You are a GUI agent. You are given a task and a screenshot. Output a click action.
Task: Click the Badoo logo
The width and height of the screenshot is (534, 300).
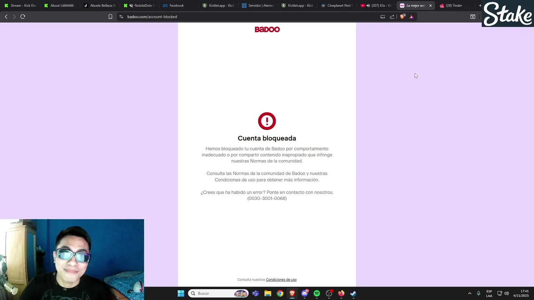pos(267,29)
